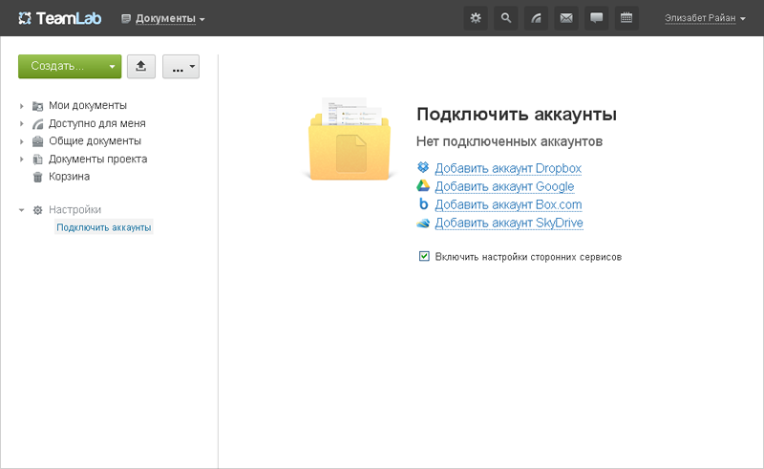
Task: Click the Доступно для меня share icon
Action: click(37, 124)
